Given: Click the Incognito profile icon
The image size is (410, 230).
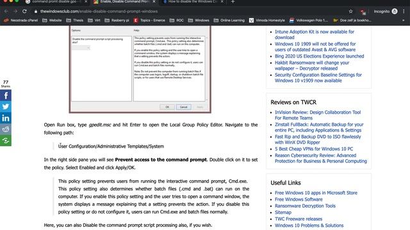Looking at the screenshot, I should point(395,11).
